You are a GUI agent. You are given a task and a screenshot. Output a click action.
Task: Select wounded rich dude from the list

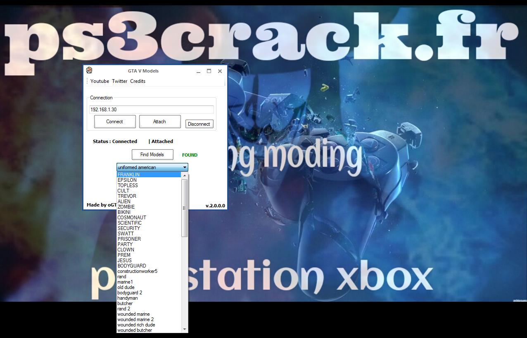149,325
